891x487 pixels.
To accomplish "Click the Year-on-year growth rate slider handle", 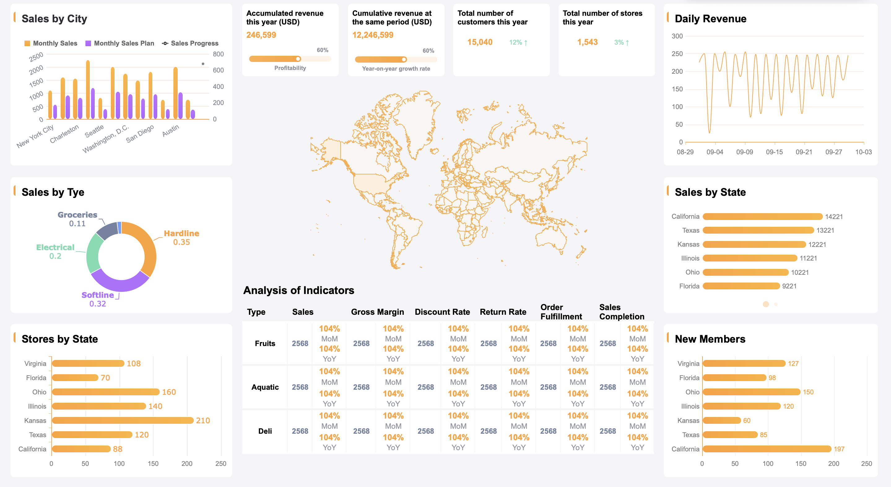I will 404,59.
